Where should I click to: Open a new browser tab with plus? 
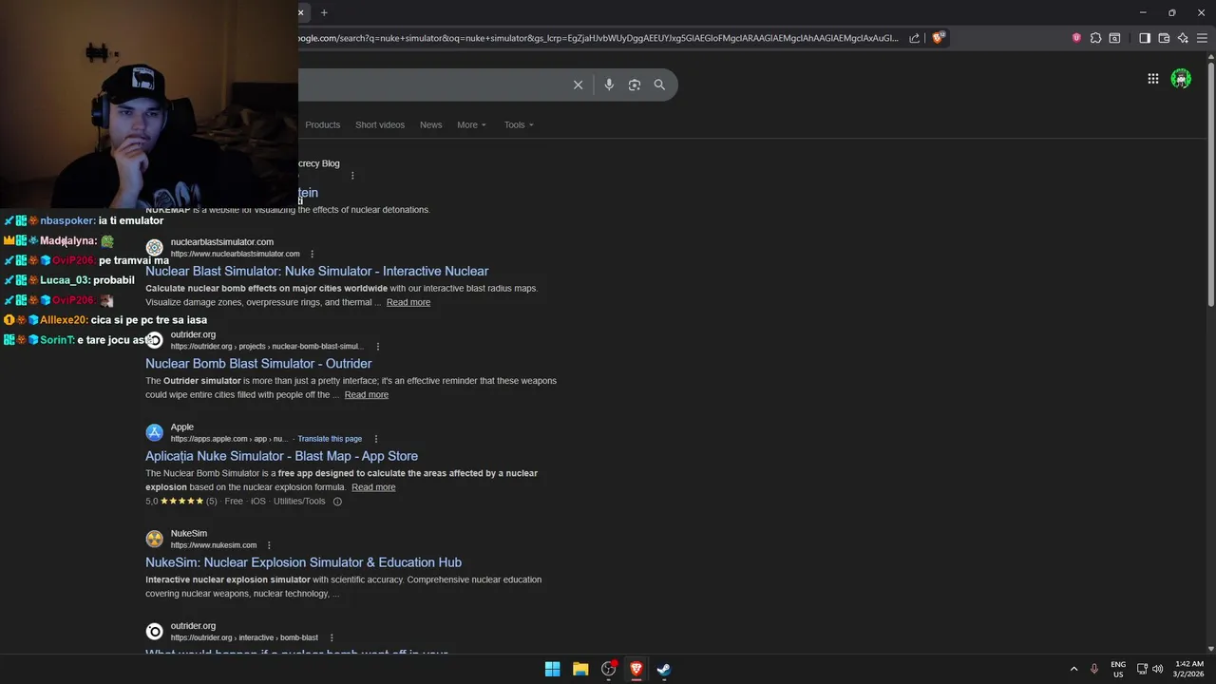[x=324, y=12]
